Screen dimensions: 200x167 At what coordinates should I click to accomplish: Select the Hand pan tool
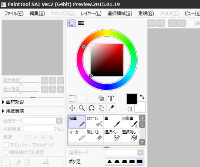coord(101,108)
